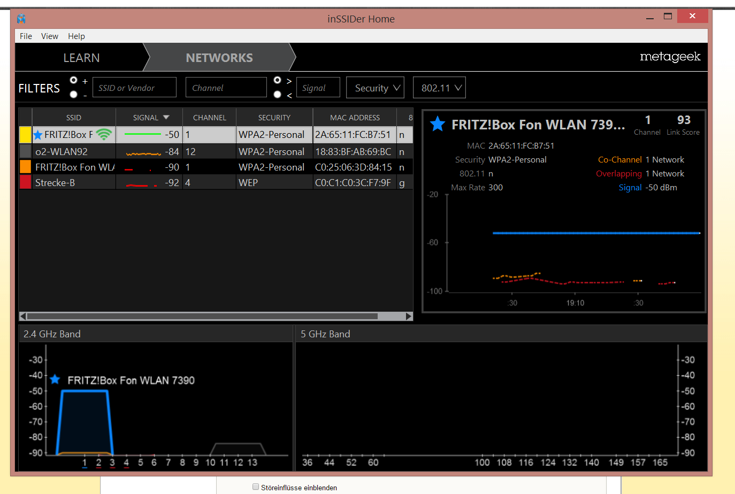Click MAC address 18:83:BF:AB:69:BC cell
The height and width of the screenshot is (494, 735).
354,151
